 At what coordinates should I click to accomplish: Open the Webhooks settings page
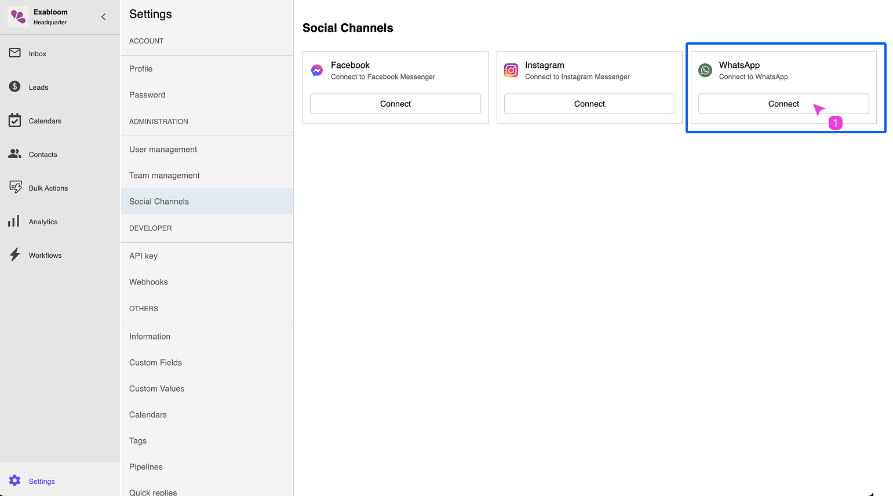click(x=148, y=282)
